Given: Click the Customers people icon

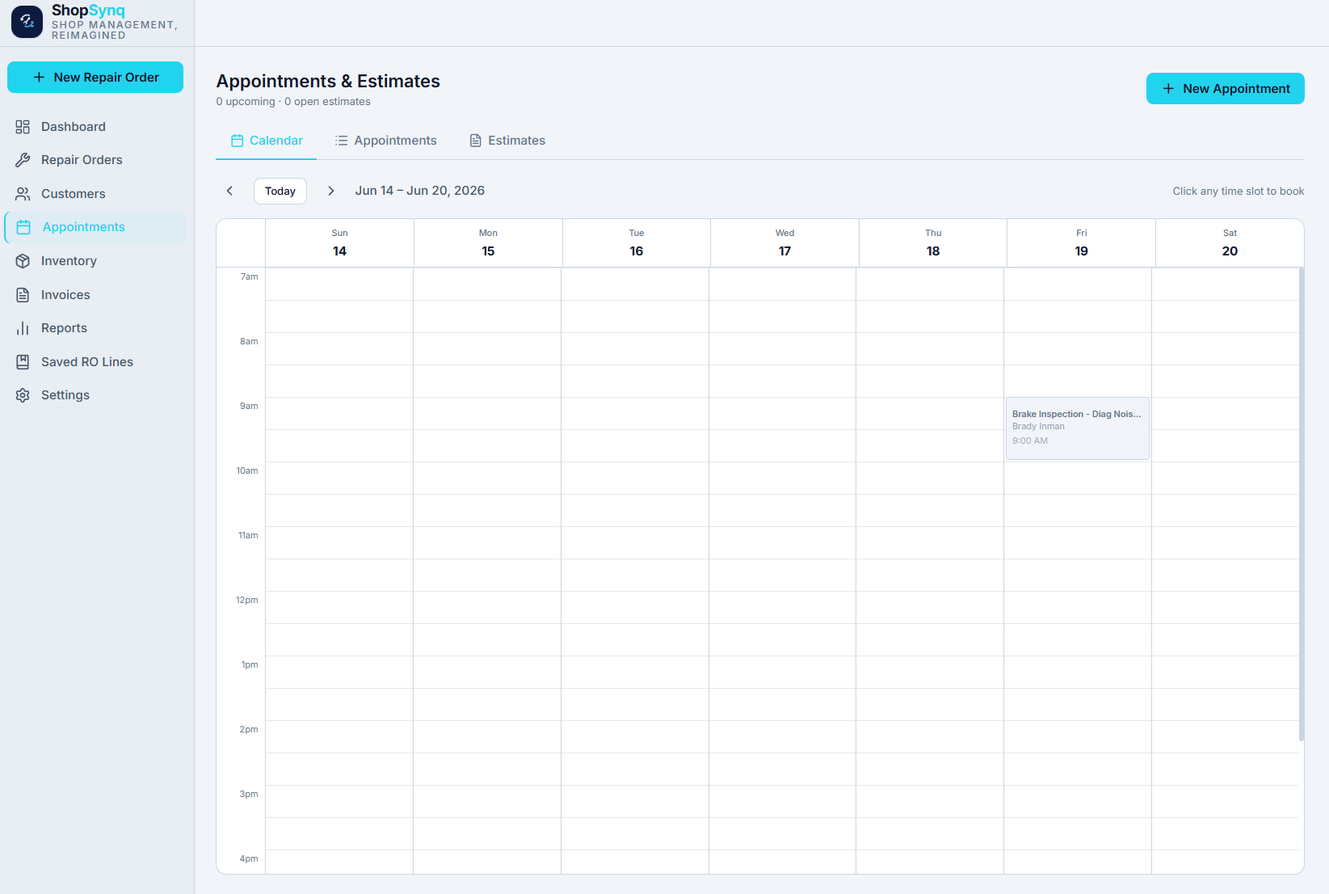Looking at the screenshot, I should pyautogui.click(x=23, y=194).
